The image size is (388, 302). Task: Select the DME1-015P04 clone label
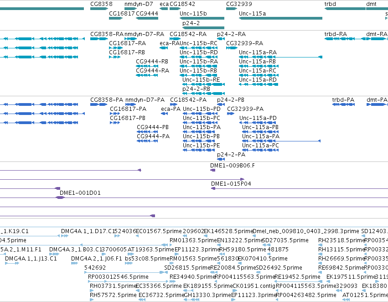click(x=231, y=184)
